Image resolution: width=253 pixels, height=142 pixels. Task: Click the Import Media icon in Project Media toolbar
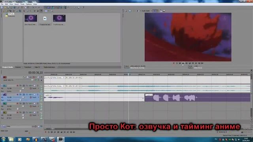click(4, 11)
